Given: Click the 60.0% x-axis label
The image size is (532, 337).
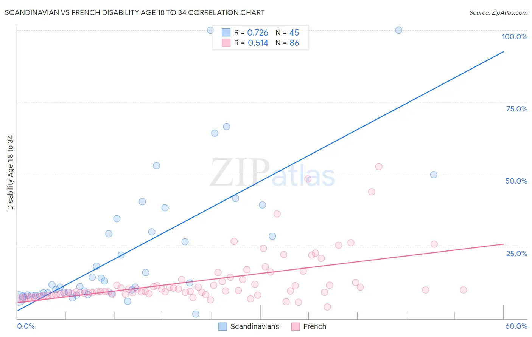Looking at the screenshot, I should (516, 326).
